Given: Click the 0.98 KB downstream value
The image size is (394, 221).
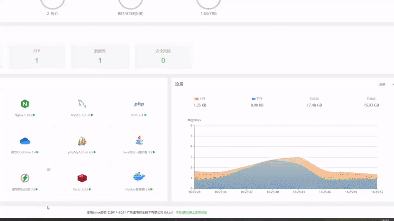Looking at the screenshot, I should click(x=257, y=105).
